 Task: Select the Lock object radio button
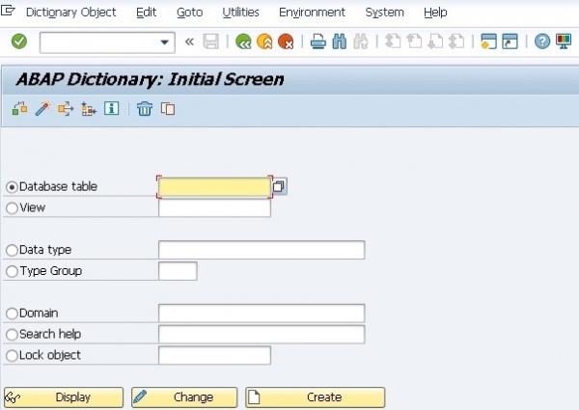tap(12, 355)
